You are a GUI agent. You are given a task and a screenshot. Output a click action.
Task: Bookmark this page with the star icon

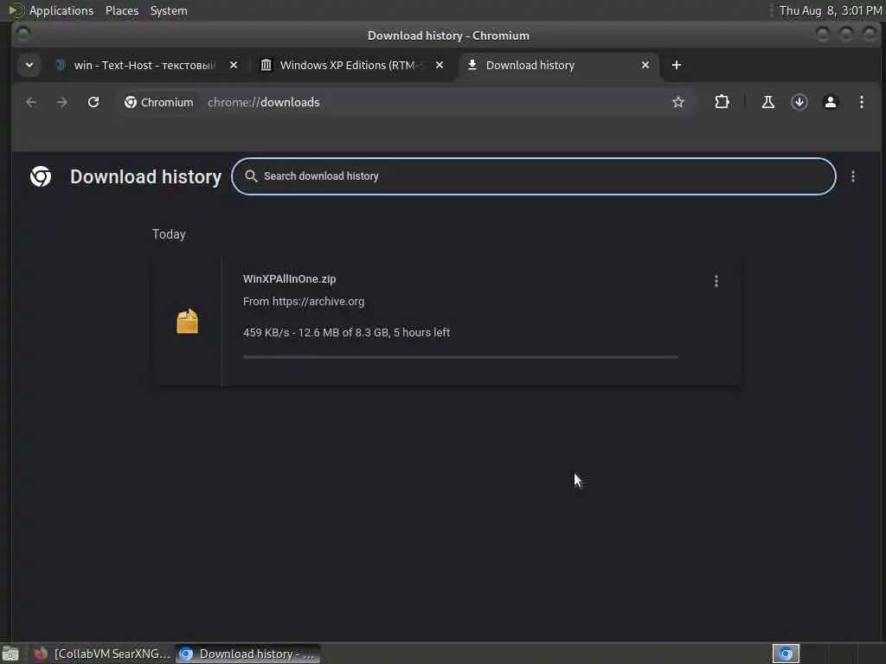[678, 102]
